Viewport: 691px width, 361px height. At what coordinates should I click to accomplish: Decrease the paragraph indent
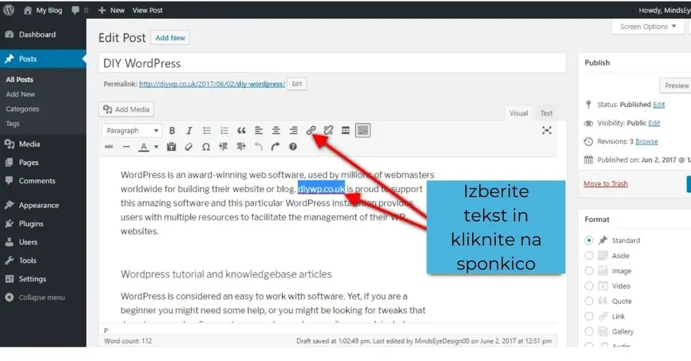point(223,147)
